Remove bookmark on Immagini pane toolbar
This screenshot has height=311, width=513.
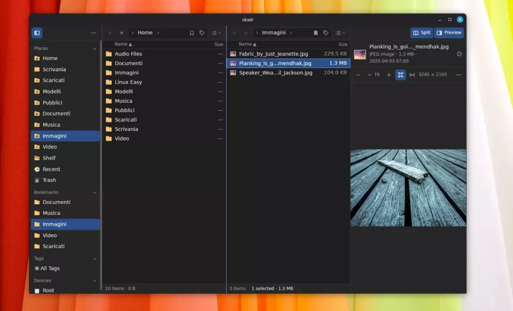coord(316,32)
